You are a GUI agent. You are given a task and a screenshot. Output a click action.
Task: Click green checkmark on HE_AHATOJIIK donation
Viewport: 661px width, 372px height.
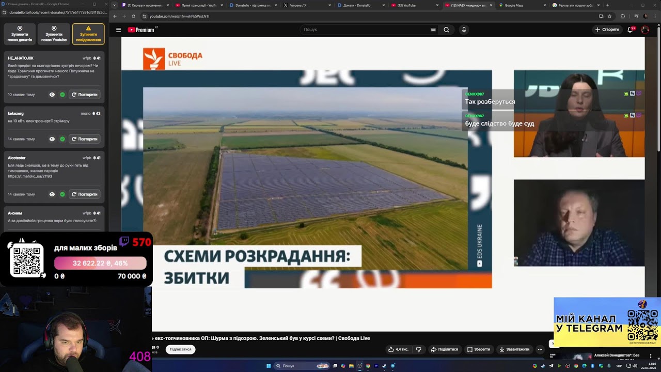[62, 95]
